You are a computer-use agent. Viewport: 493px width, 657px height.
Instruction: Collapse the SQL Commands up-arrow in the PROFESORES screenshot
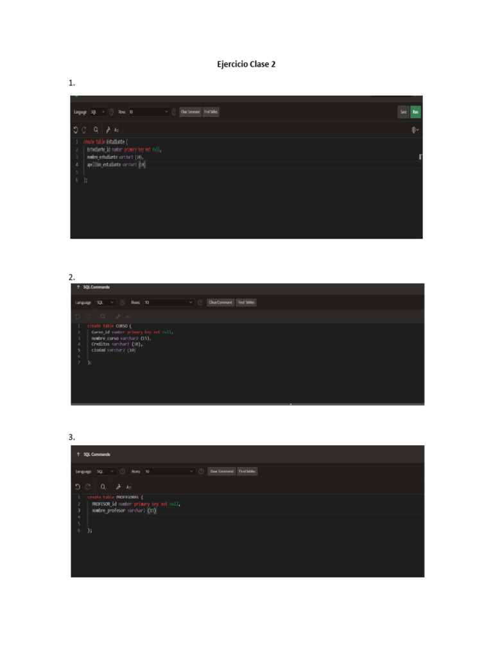[x=78, y=454]
